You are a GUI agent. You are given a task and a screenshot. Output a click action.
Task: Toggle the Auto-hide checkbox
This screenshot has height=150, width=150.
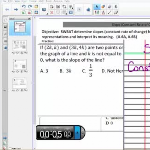[10, 148]
